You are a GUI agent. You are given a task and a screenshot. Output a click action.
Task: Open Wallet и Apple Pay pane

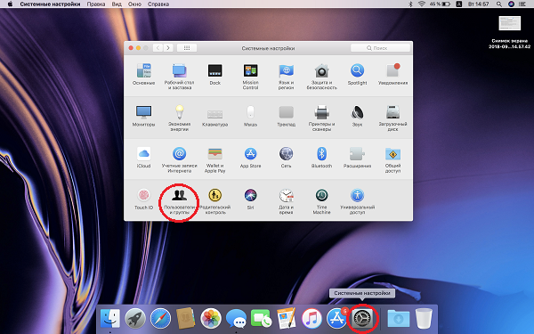click(x=214, y=159)
